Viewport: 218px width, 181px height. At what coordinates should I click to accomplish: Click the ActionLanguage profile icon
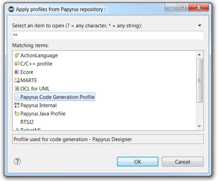(17, 55)
